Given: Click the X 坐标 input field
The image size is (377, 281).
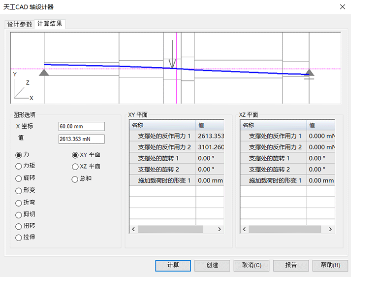Looking at the screenshot, I should (81, 127).
